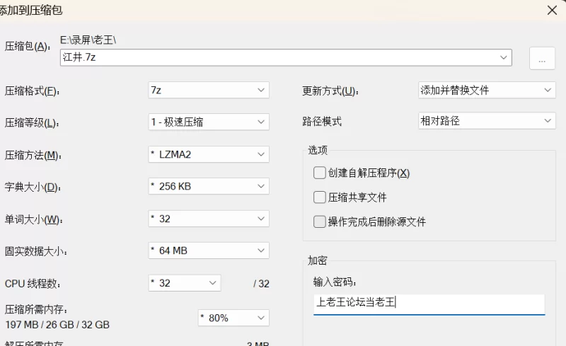The width and height of the screenshot is (566, 346).
Task: Enable the 创建自解压程序 checkbox
Action: point(320,173)
